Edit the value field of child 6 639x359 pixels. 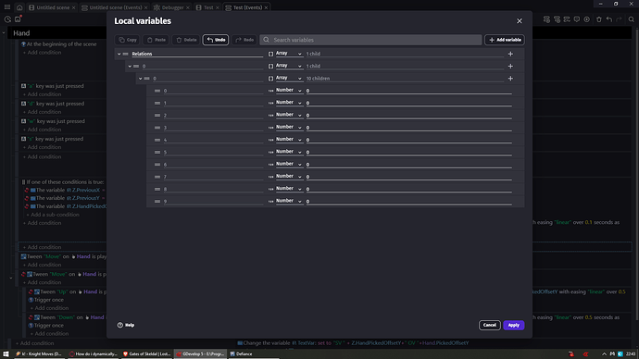tap(408, 165)
